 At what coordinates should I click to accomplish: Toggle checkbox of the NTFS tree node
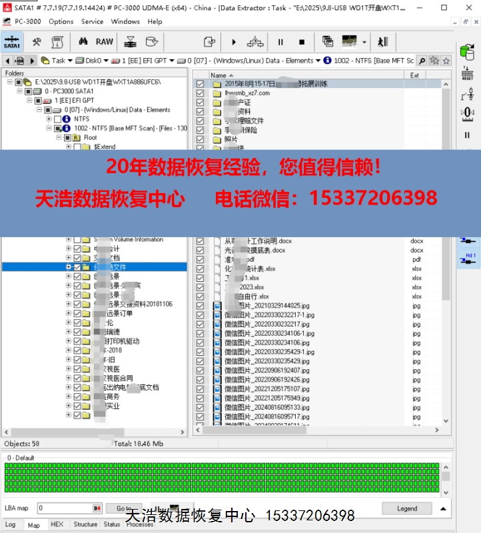58,119
